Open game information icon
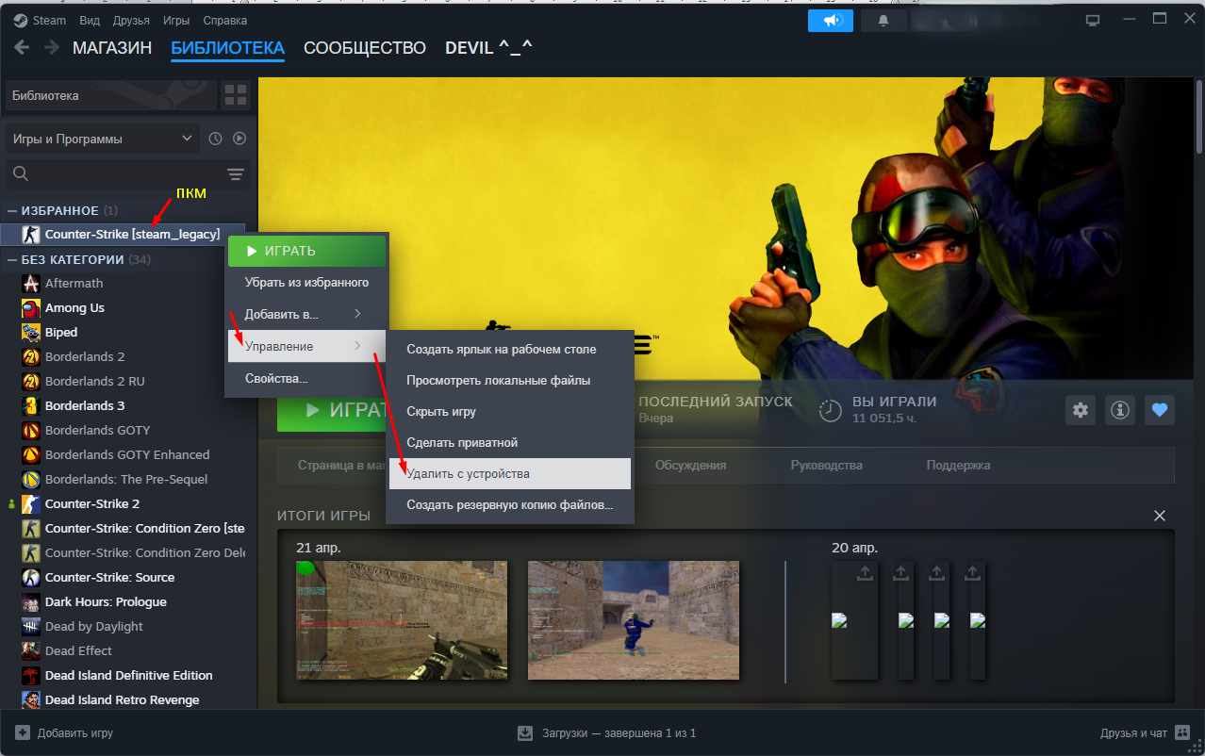This screenshot has height=756, width=1205. tap(1120, 410)
